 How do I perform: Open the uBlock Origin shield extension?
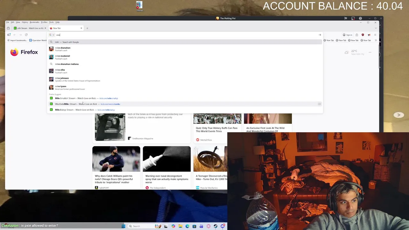click(x=363, y=35)
